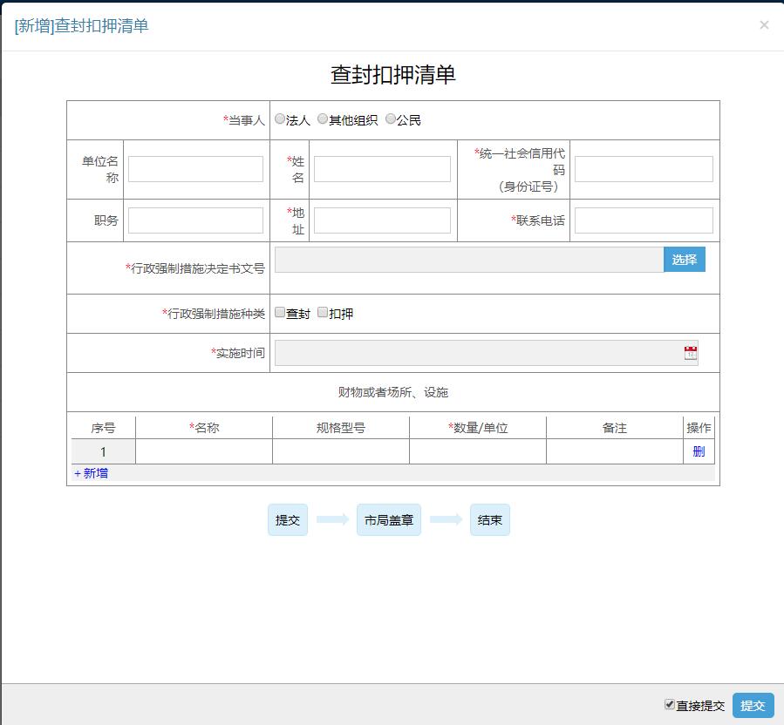The image size is (784, 725).
Task: Click the 实施时间 date field
Action: pyautogui.click(x=486, y=353)
